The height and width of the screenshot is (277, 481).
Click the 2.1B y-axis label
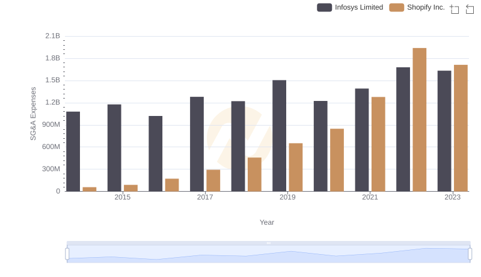coord(53,36)
